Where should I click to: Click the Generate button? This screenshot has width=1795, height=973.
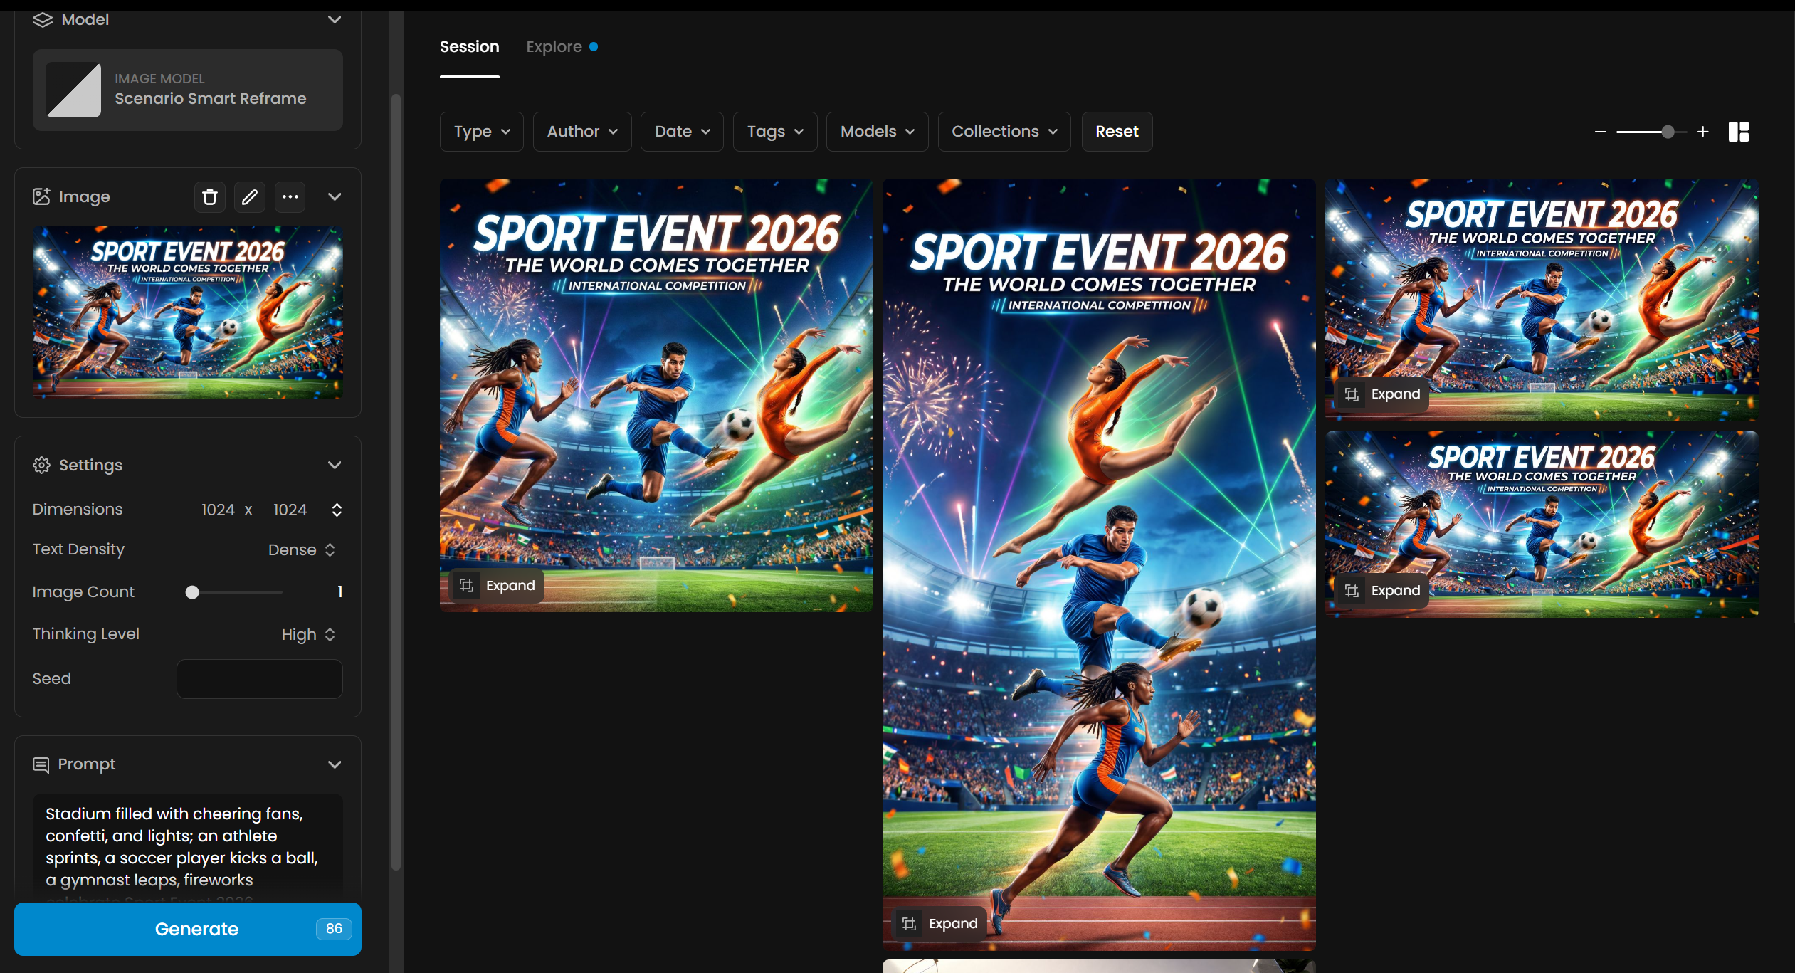[188, 929]
